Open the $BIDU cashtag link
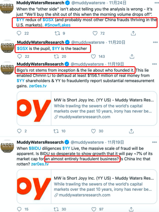This screenshot has width=159, height=212. [x=35, y=148]
